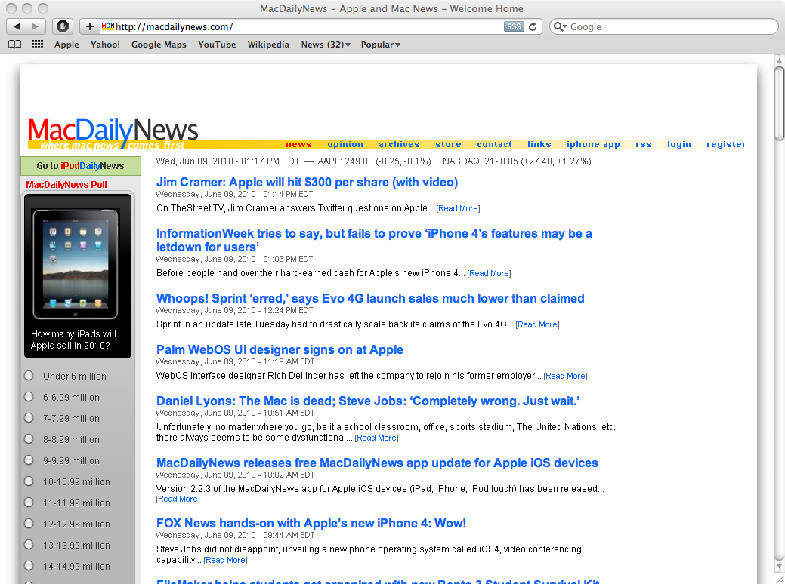Expand the News (32) bookmarks folder
785x584 pixels.
click(326, 45)
